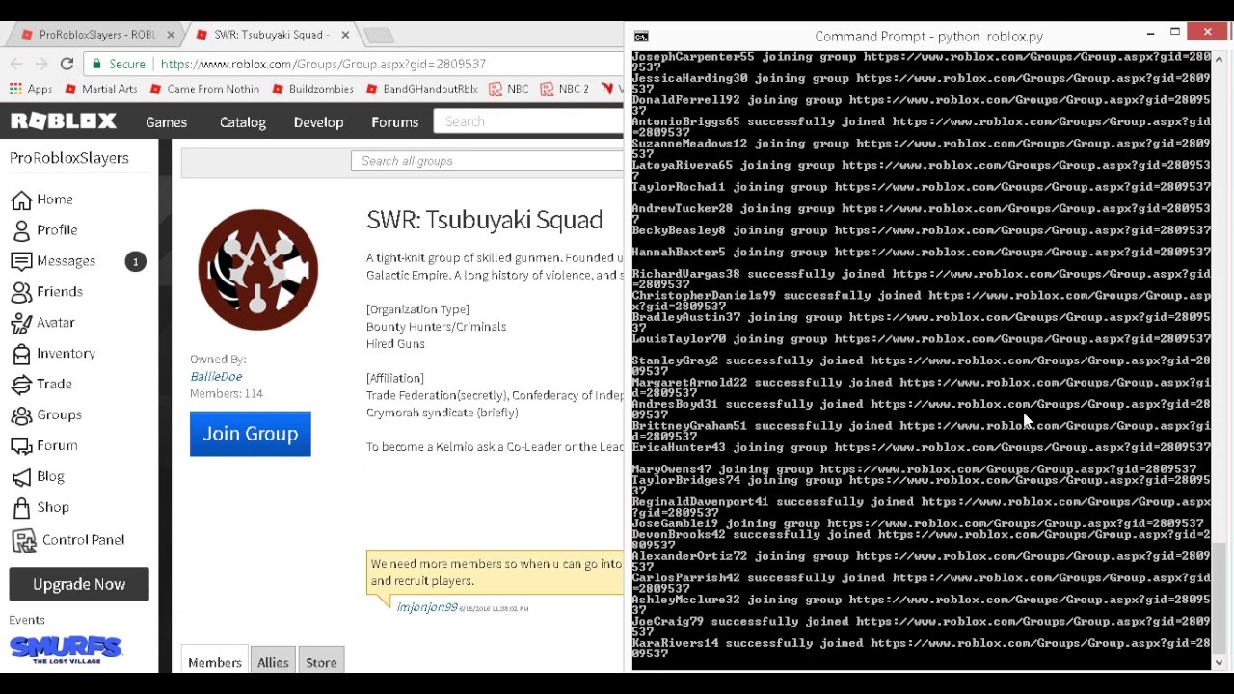Open the Catalog menu

click(x=243, y=122)
